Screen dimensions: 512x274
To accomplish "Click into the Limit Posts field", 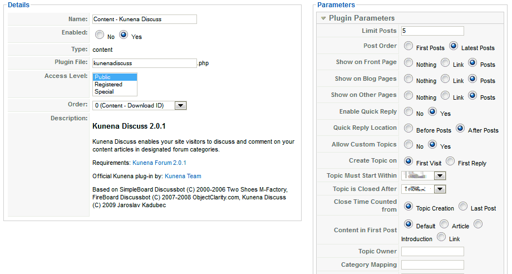I will pos(432,31).
